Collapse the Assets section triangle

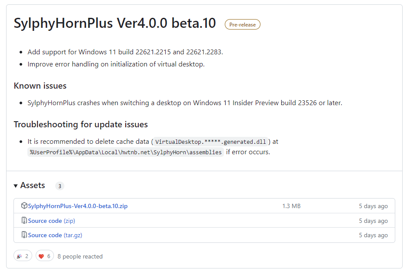tap(16, 186)
